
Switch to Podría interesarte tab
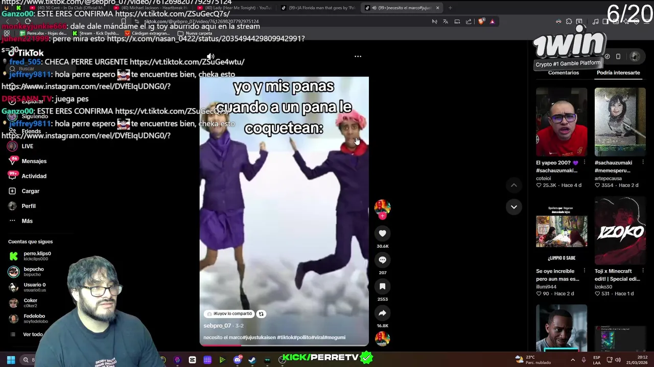click(x=618, y=73)
